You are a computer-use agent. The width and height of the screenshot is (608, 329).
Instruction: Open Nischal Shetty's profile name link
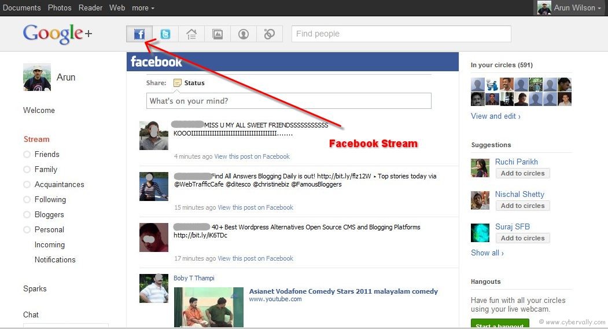[519, 194]
